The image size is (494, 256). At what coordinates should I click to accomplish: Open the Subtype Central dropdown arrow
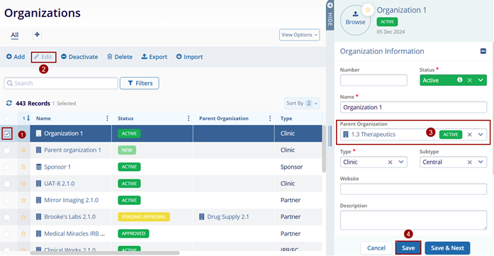pyautogui.click(x=481, y=162)
